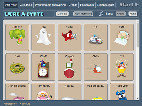Toggle song voice to Mann
The image size is (142, 106).
(x=133, y=14)
